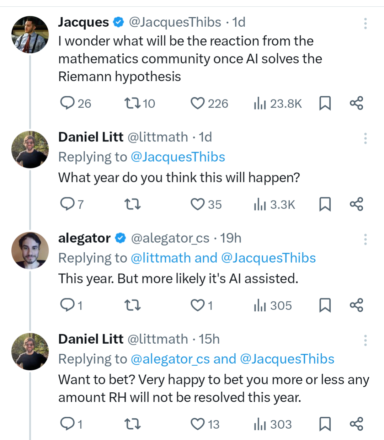This screenshot has width=384, height=440.
Task: Open @JacquesThibs link in Daniel Litt's first reply
Action: coord(178,157)
